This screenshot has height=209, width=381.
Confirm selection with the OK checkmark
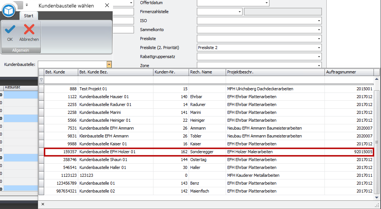coord(10,33)
